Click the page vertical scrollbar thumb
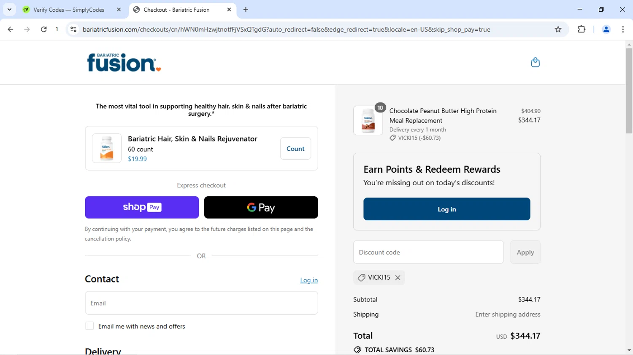This screenshot has width=633, height=355. (629, 91)
